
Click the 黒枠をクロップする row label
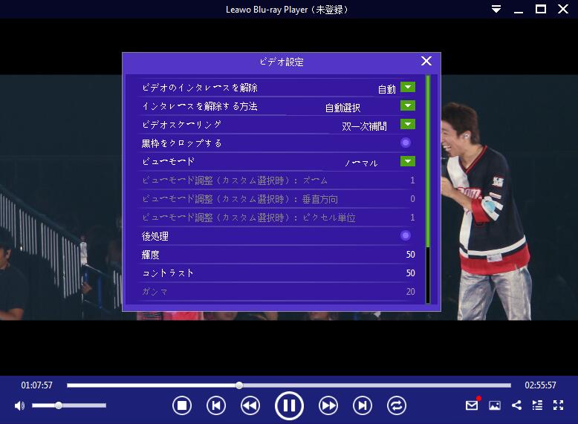click(x=182, y=143)
